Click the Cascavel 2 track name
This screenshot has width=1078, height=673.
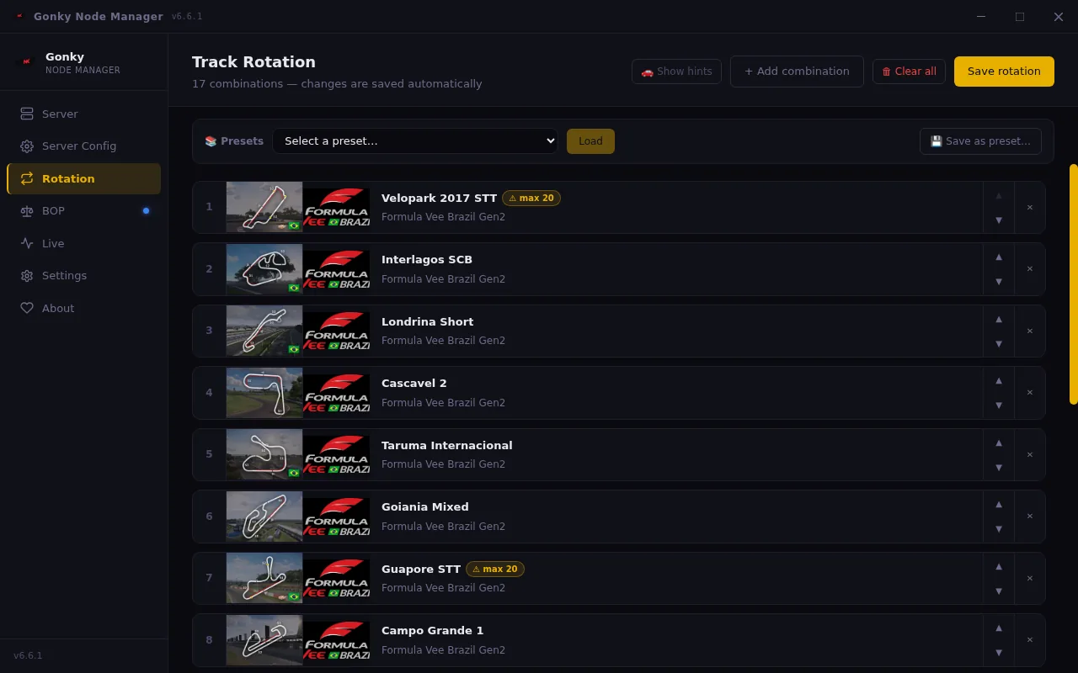click(x=414, y=383)
